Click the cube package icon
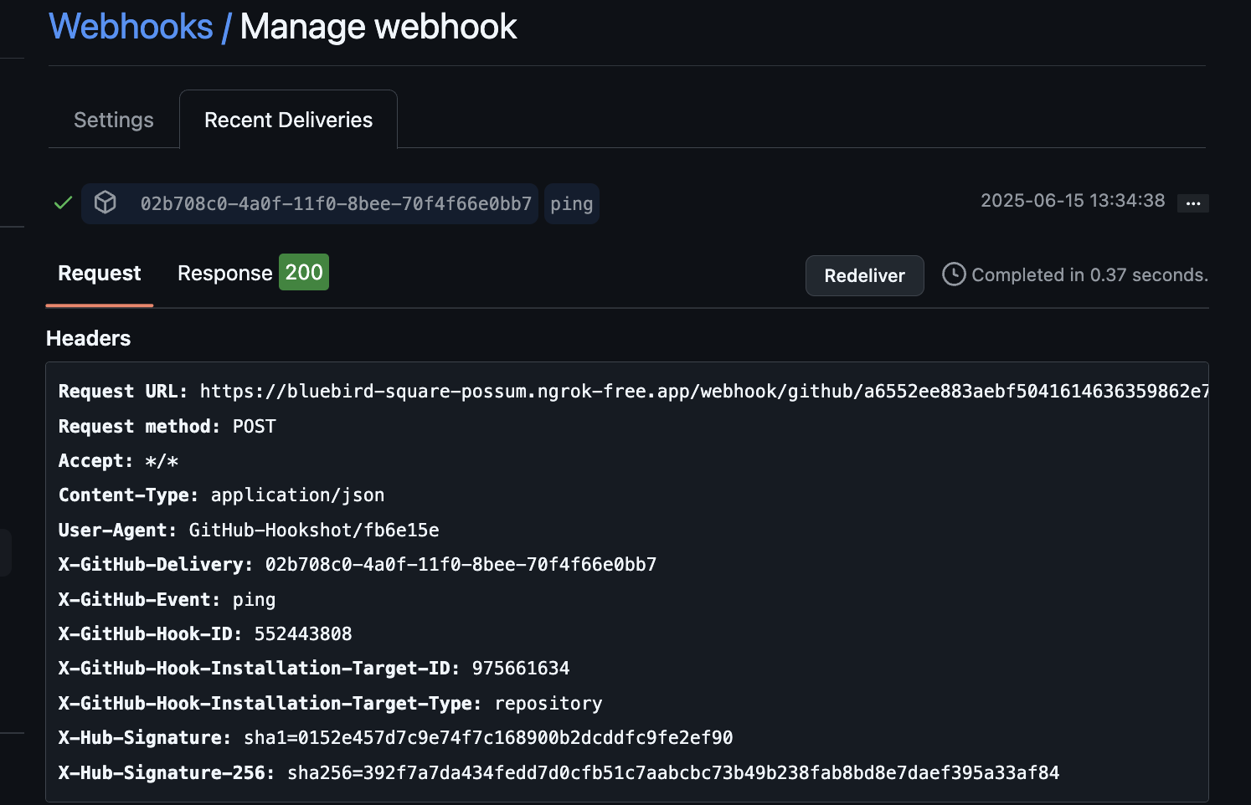 [x=106, y=203]
